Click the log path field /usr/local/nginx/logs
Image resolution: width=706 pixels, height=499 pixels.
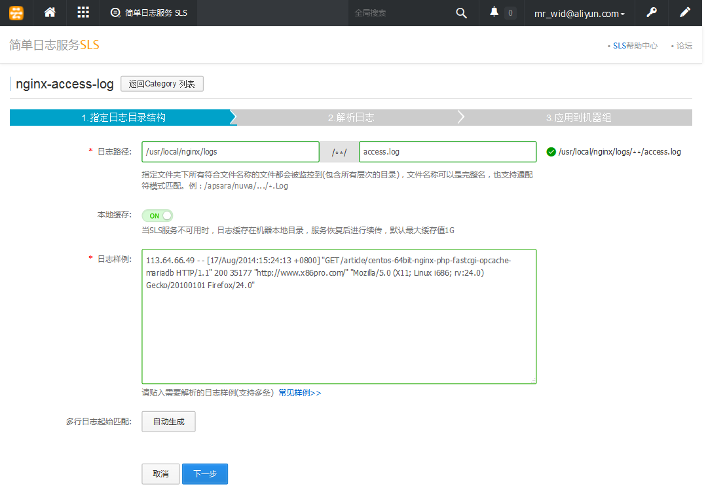pyautogui.click(x=231, y=152)
